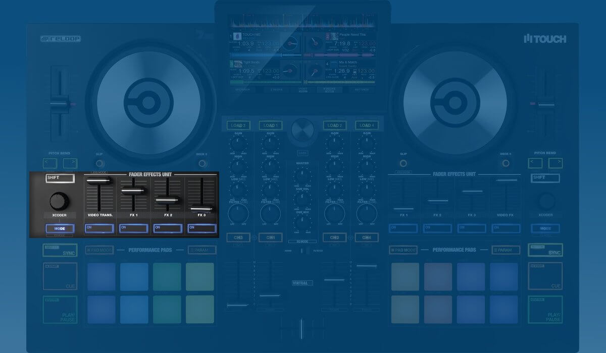
Task: Switch to 2 Decks view on touchscreen
Action: click(x=276, y=89)
